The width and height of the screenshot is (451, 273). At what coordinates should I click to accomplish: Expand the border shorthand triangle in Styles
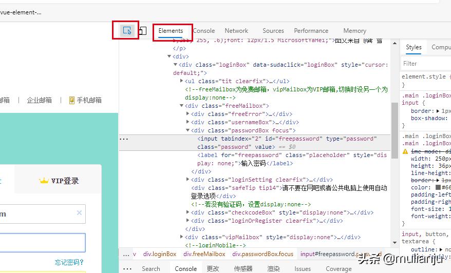point(438,111)
